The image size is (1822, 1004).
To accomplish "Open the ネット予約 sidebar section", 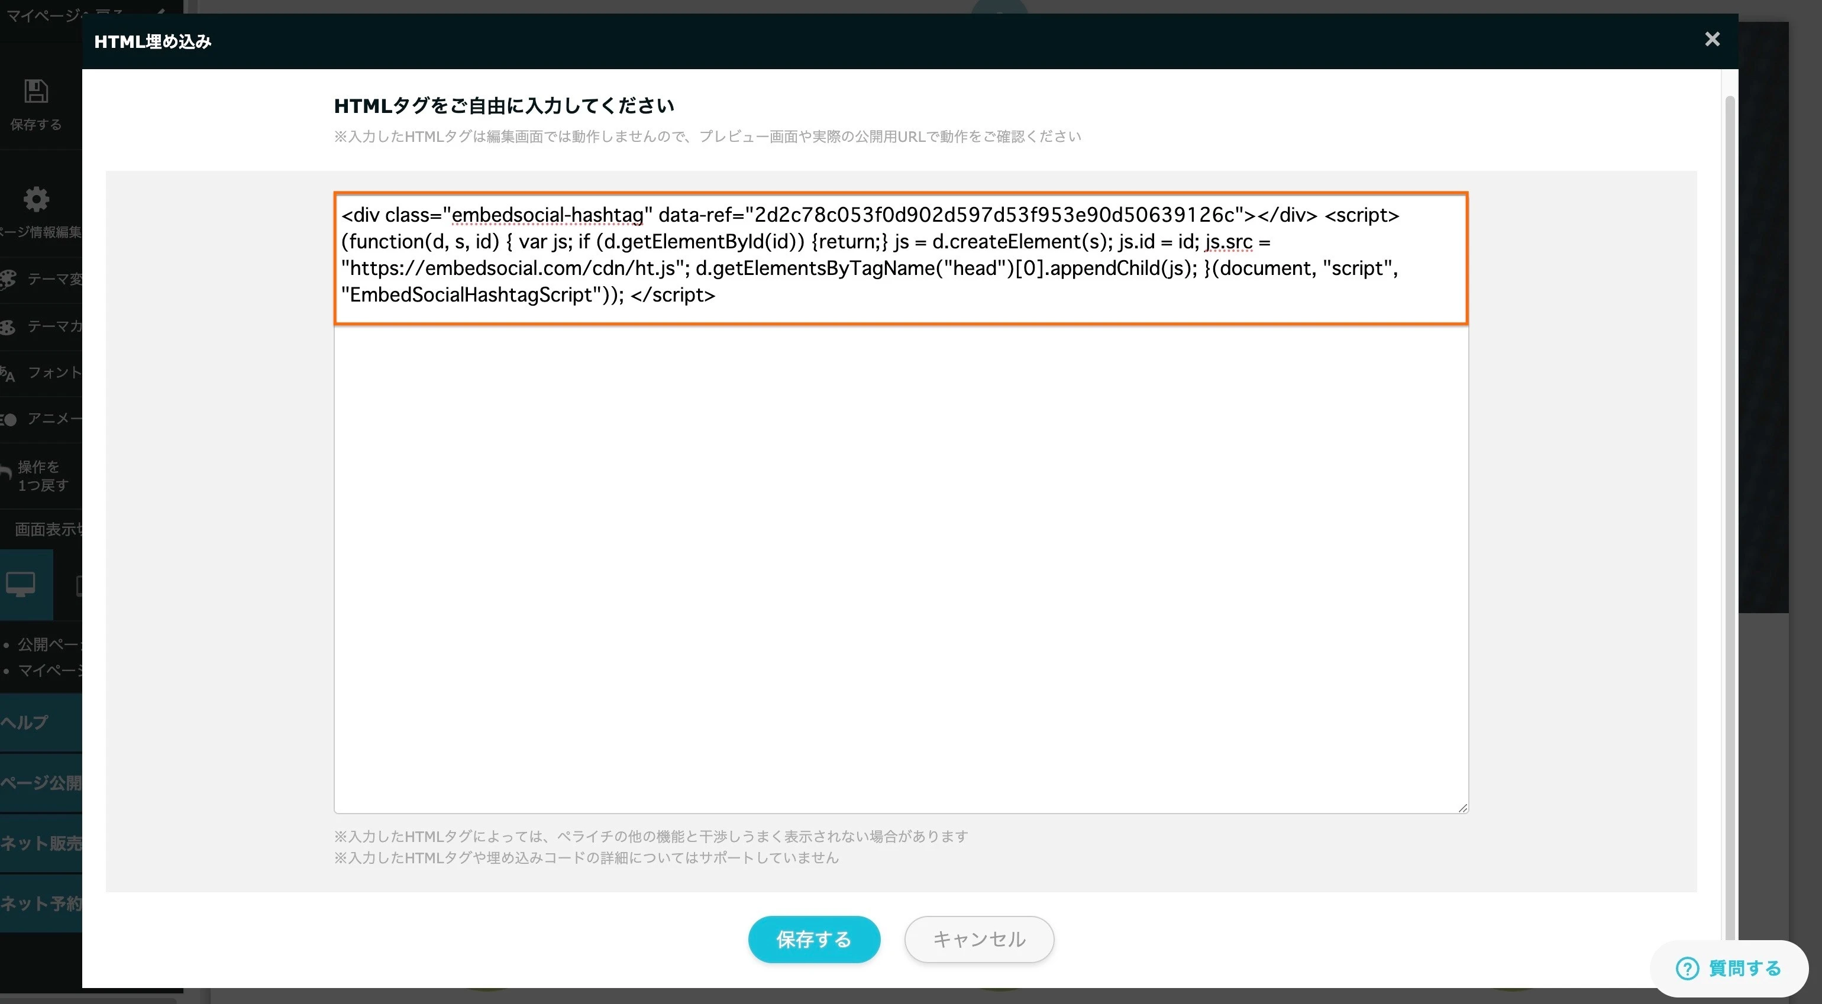I will (41, 903).
